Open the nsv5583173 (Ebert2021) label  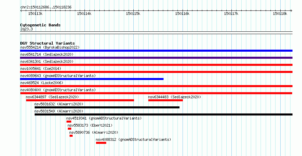coord(90,125)
